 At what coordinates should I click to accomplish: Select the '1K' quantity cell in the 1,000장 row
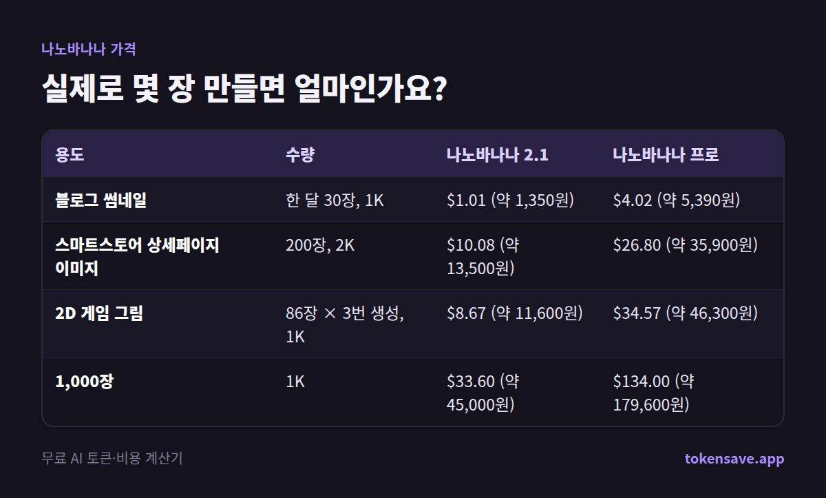click(295, 381)
